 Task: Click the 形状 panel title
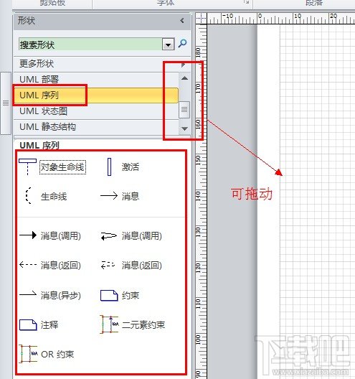[27, 21]
